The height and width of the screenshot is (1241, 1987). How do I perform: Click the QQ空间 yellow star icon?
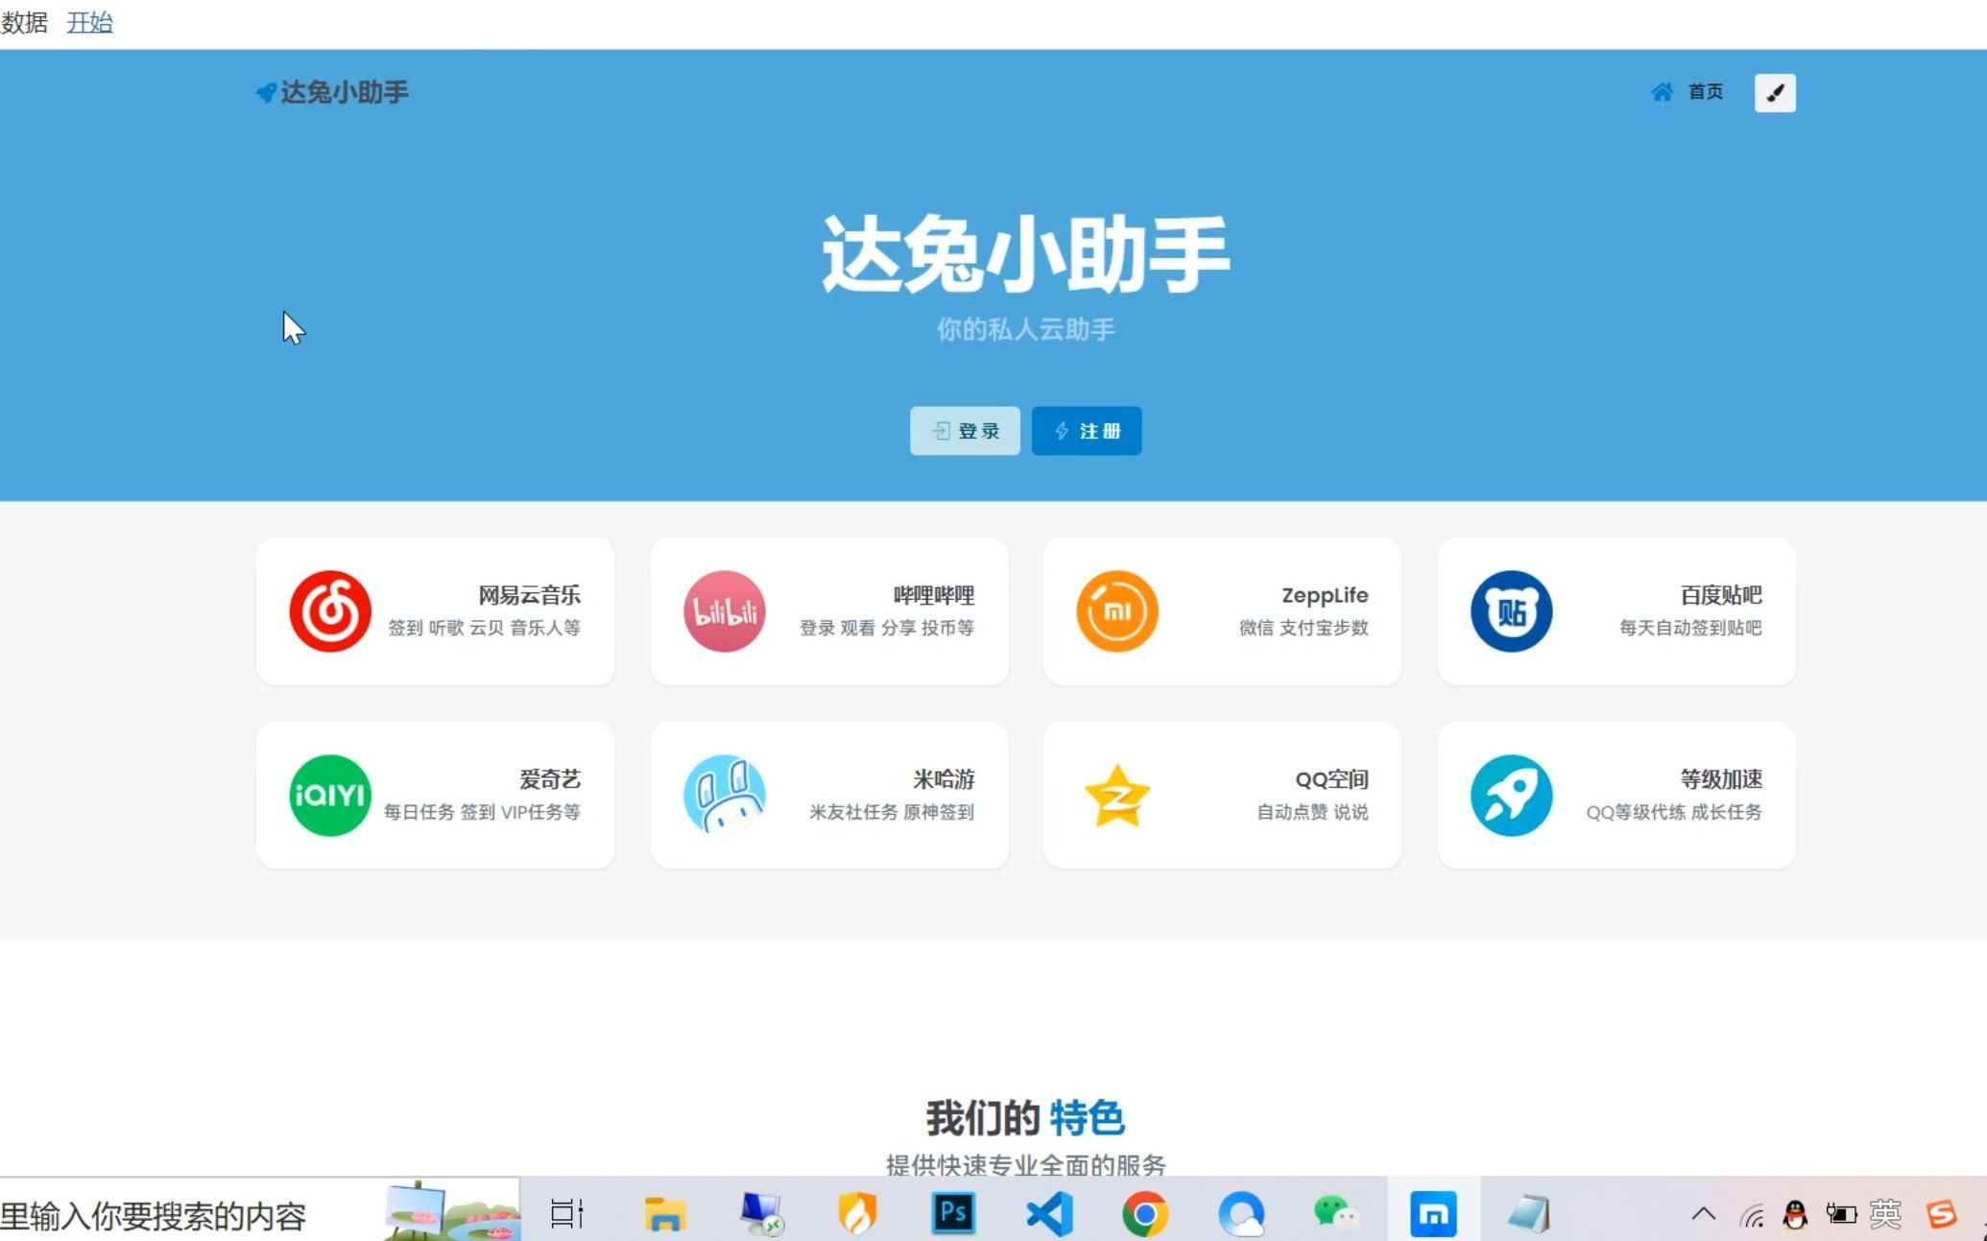[1117, 796]
